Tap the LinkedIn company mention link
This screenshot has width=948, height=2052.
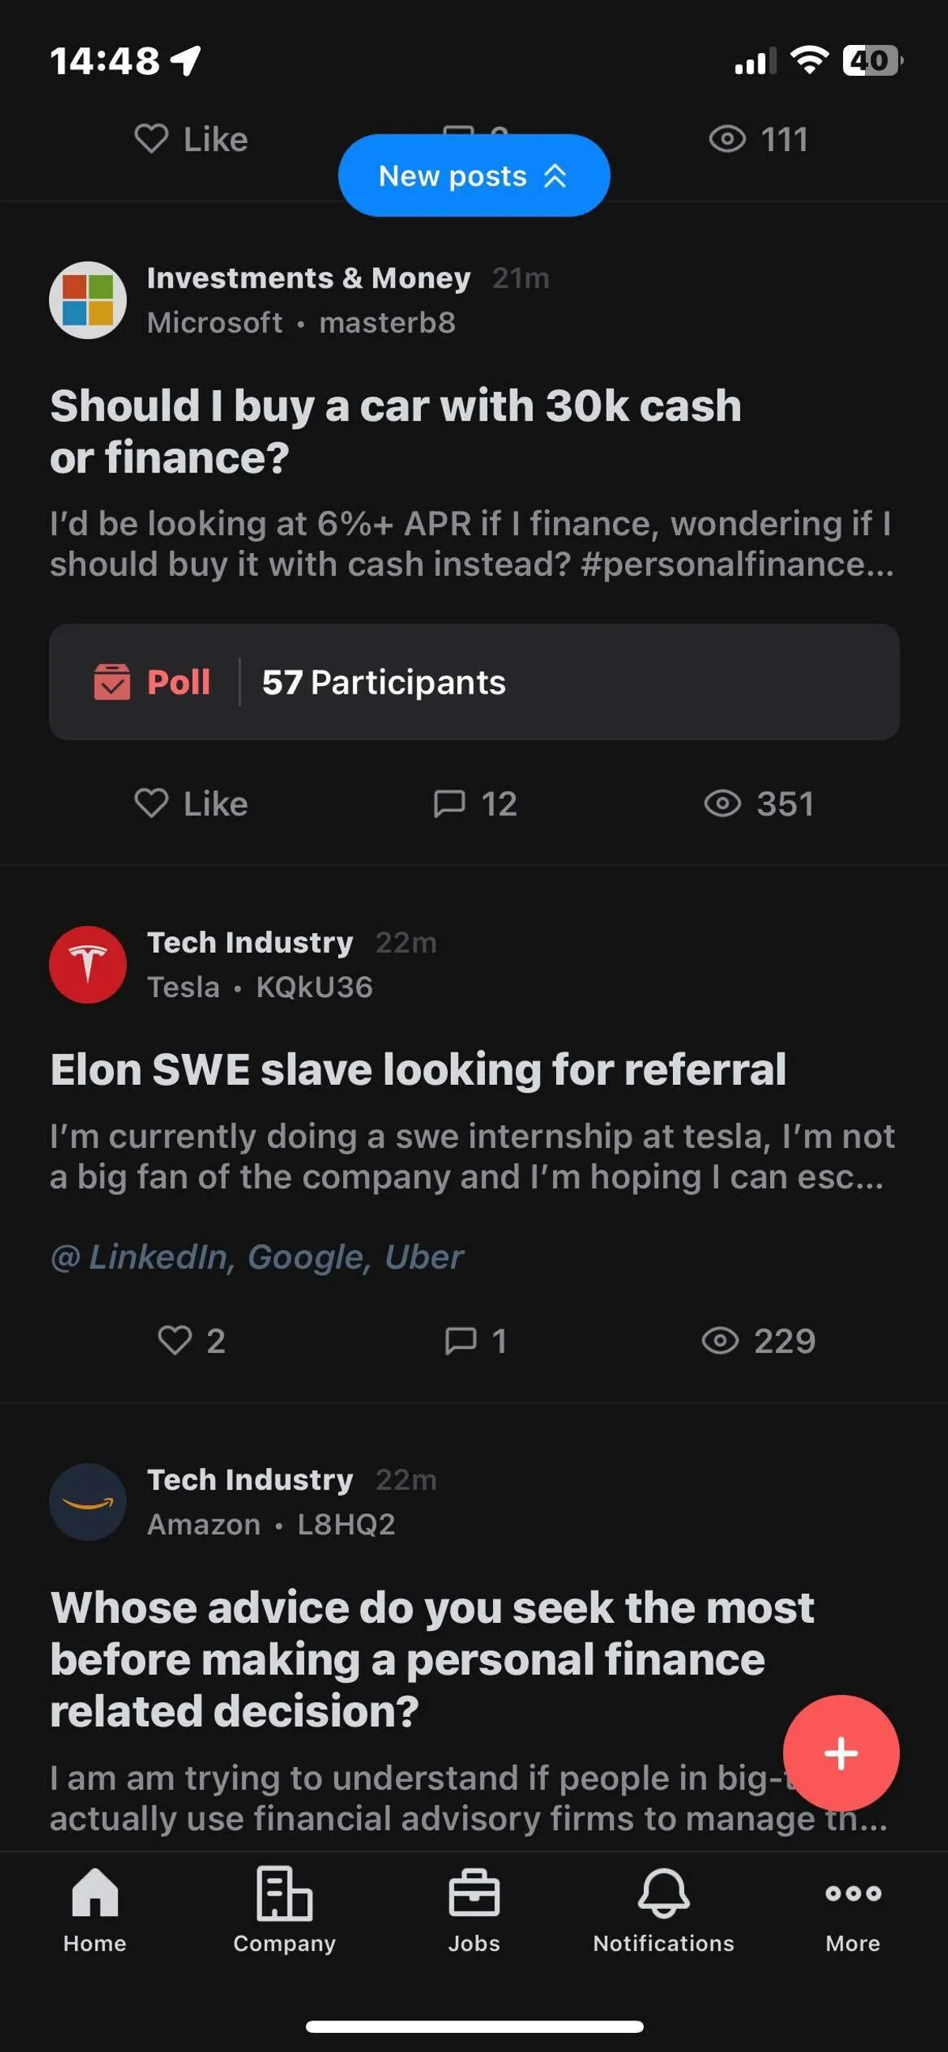(x=160, y=1257)
